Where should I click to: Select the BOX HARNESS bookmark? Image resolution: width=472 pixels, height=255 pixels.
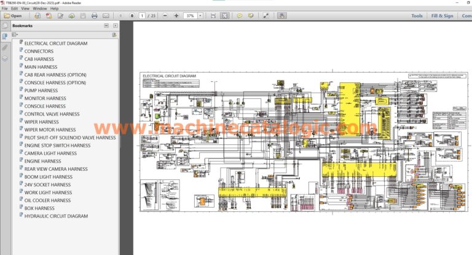click(39, 208)
